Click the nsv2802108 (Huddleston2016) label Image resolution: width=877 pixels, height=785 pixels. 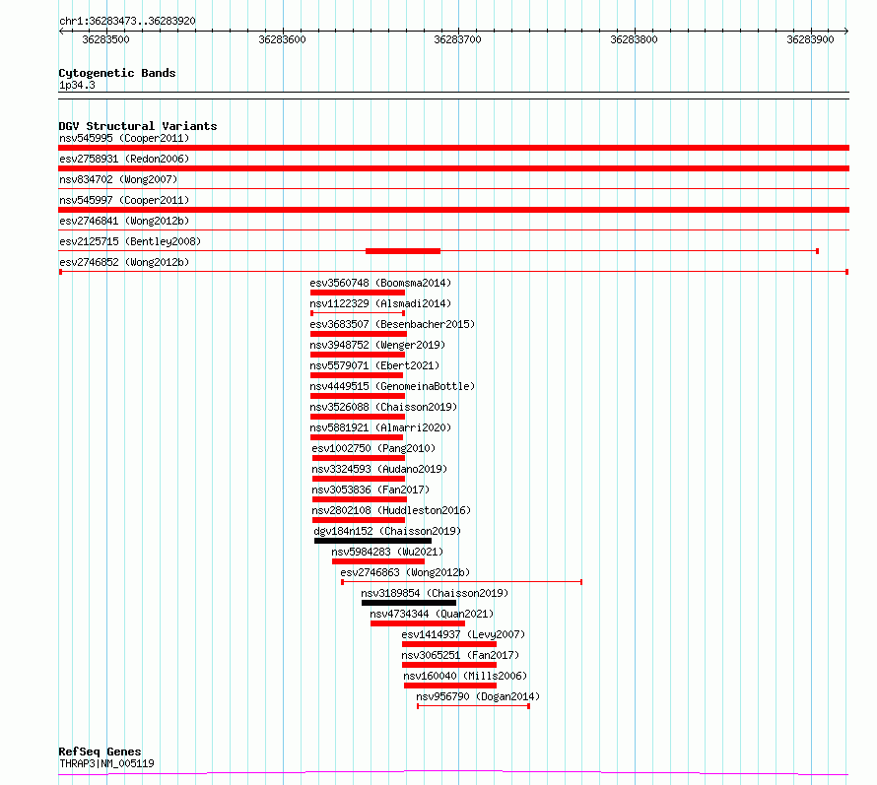(x=391, y=510)
